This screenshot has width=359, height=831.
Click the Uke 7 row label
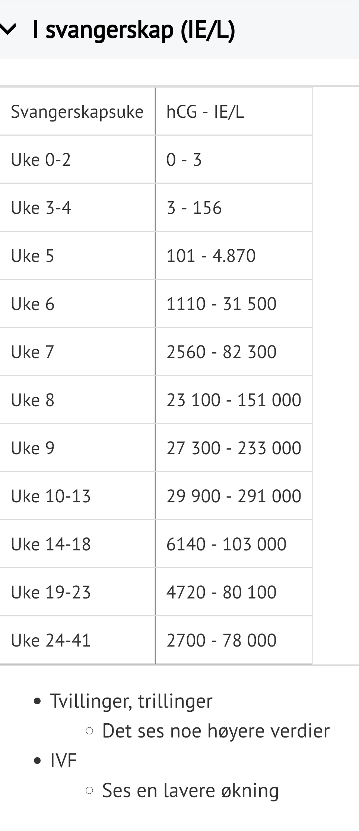(33, 352)
